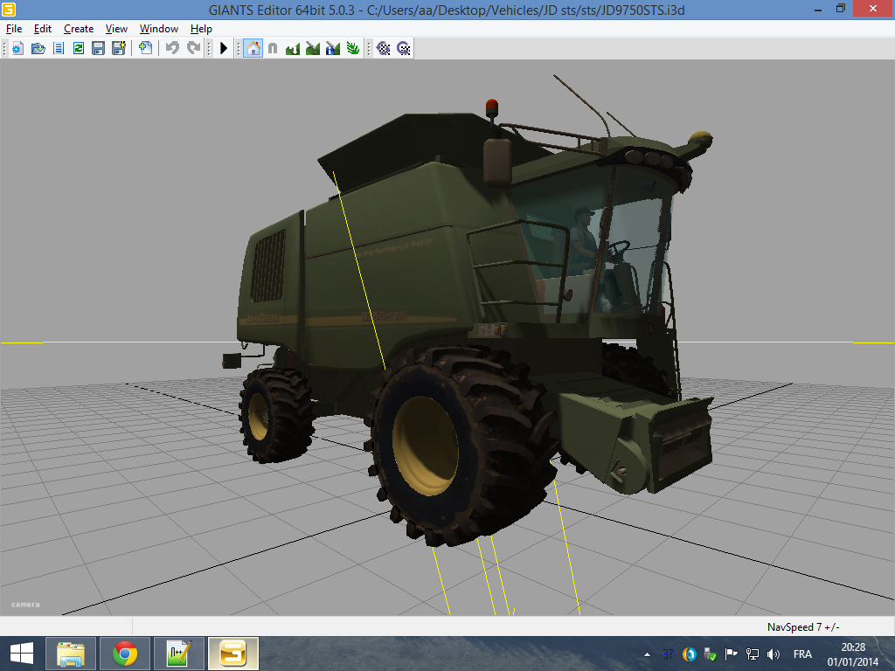Select the terrain paint brush tool

pyautogui.click(x=313, y=49)
